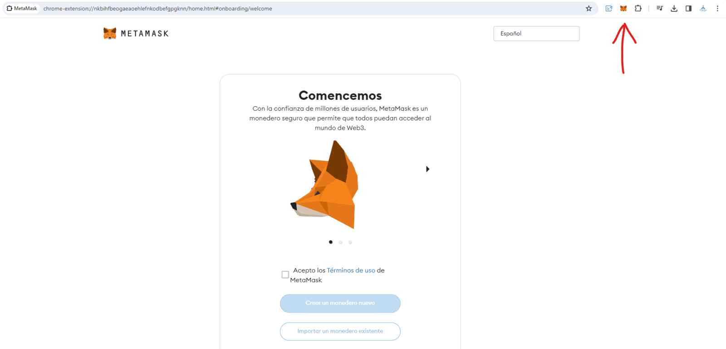Click the text 'mundo de Web3.'
Screen dimensions: 726x349
tap(340, 128)
